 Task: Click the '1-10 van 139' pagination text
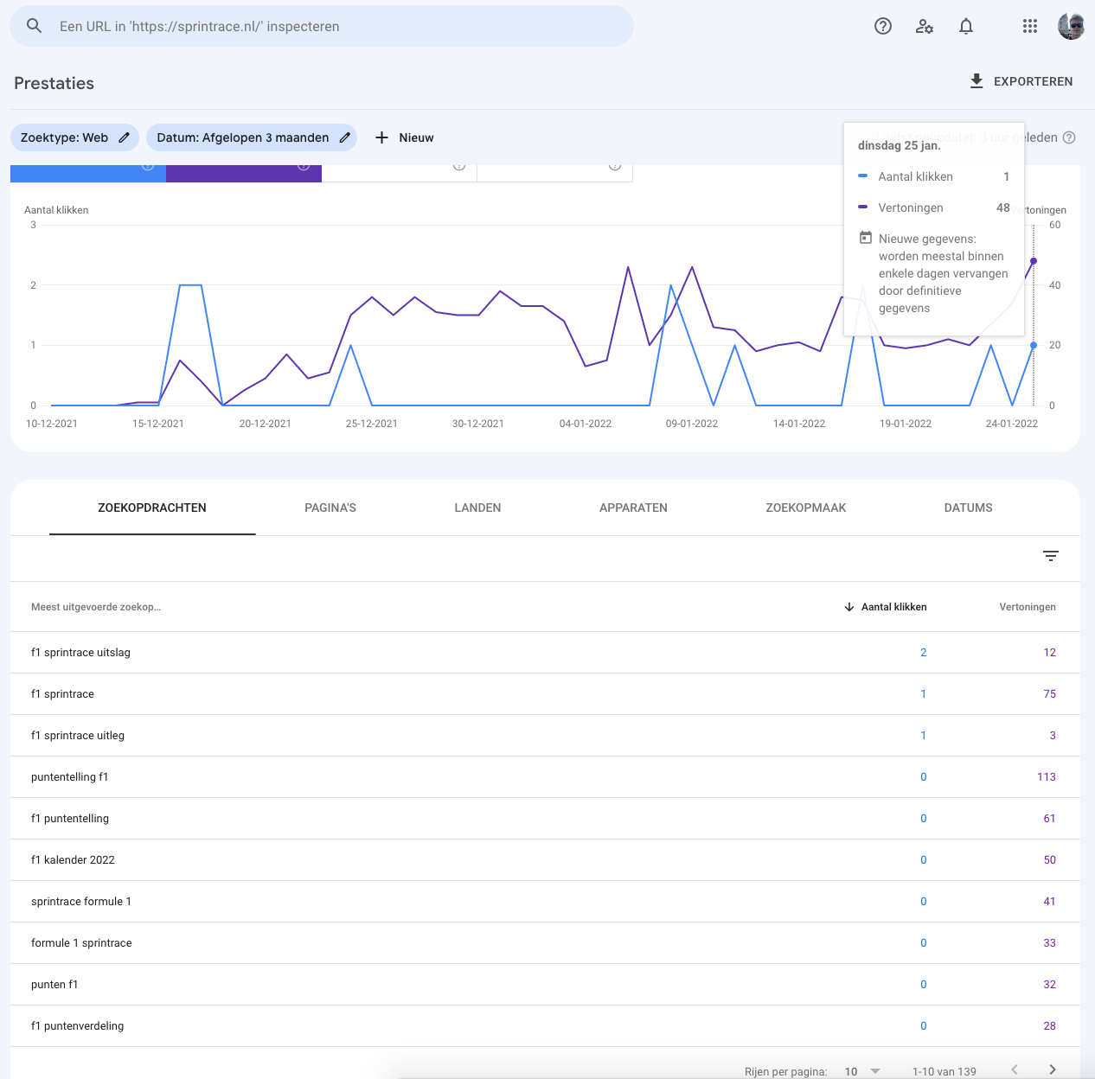click(x=944, y=1071)
